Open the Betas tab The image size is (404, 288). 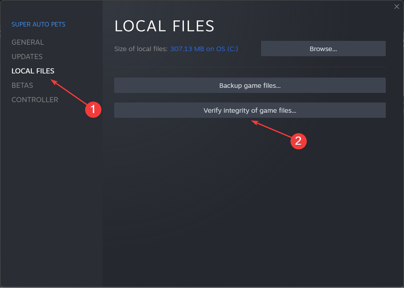coord(22,85)
